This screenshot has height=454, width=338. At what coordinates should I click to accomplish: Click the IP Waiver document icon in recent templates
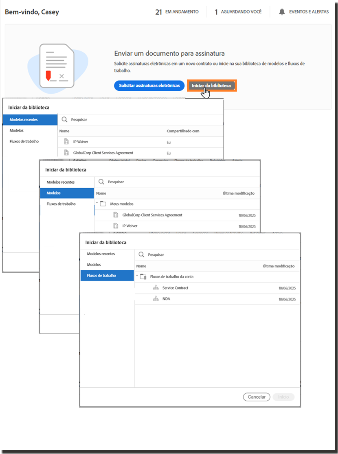(x=66, y=142)
